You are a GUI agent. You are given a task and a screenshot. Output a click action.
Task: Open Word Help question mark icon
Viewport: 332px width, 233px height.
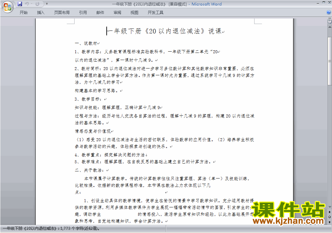tap(329, 13)
